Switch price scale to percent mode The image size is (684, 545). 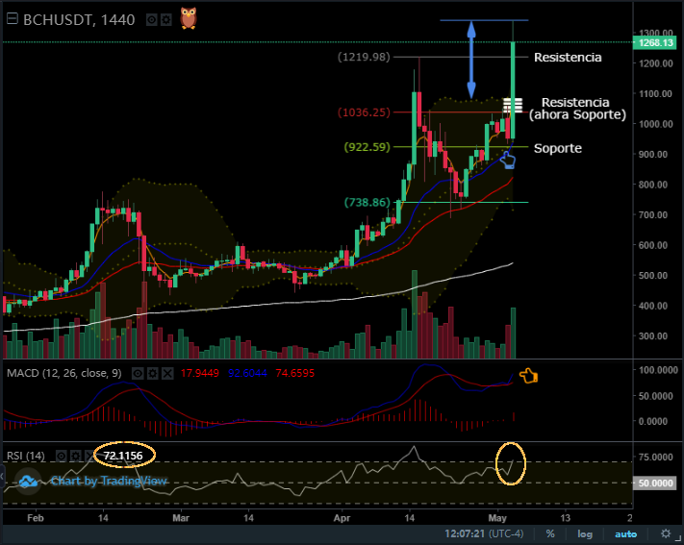[x=550, y=533]
